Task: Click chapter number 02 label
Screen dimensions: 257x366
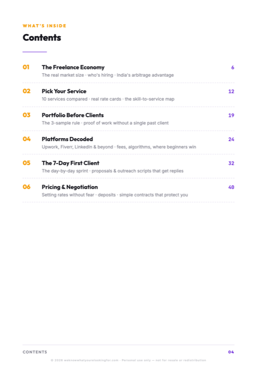Action: 27,91
